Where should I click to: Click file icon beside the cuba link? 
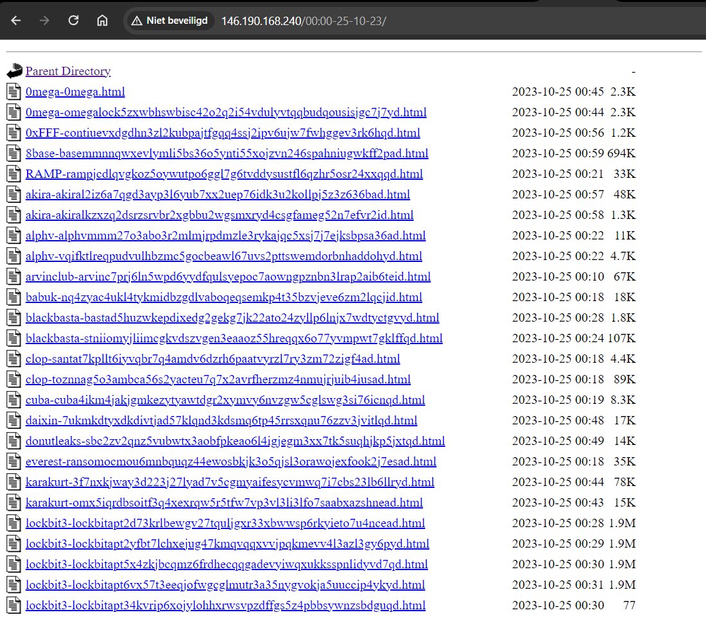14,400
